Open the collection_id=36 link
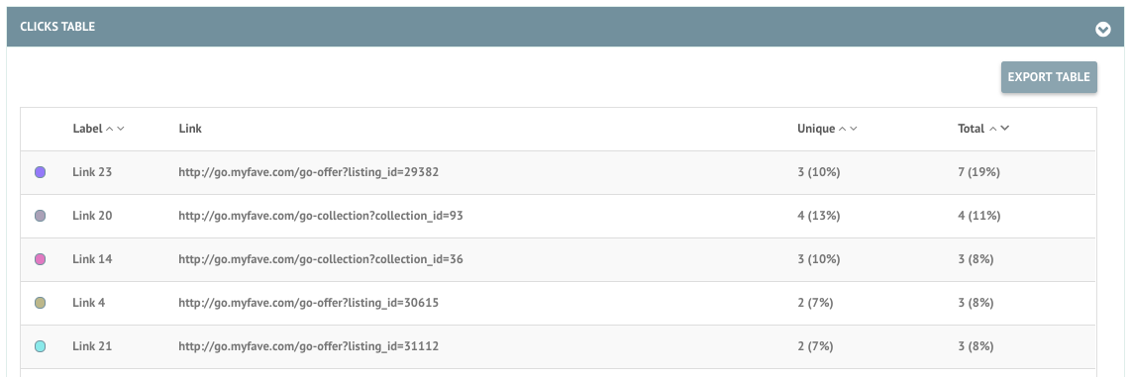Screen dimensions: 1130x377 tap(321, 259)
